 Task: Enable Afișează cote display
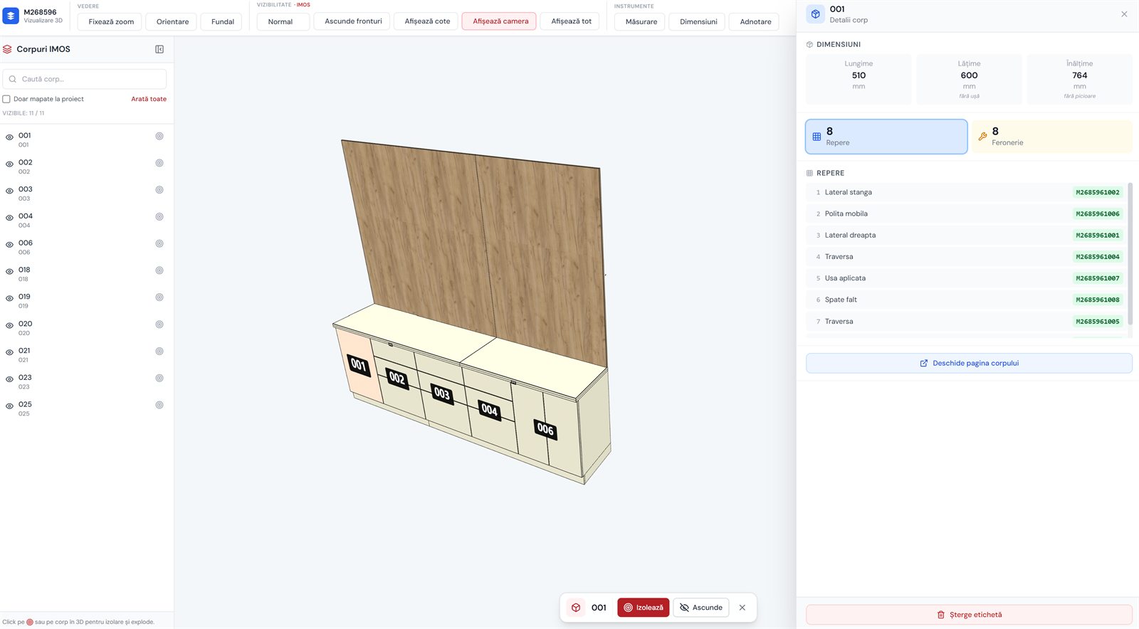click(427, 21)
